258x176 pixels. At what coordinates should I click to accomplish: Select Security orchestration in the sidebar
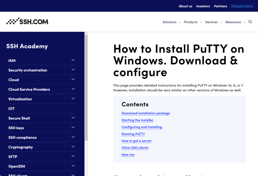[28, 70]
